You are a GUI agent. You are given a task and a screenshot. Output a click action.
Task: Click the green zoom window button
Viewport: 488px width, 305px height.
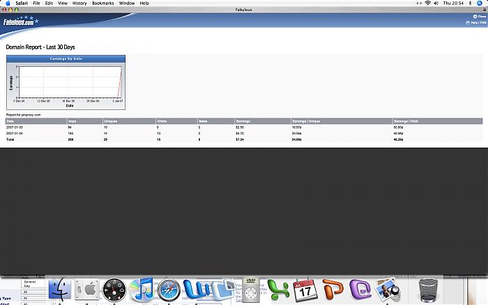pos(17,10)
